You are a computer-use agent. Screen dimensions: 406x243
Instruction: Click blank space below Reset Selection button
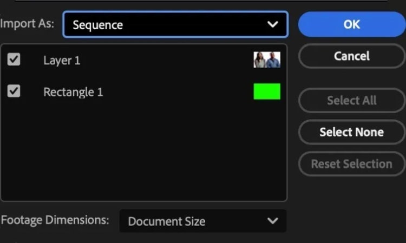pyautogui.click(x=351, y=200)
